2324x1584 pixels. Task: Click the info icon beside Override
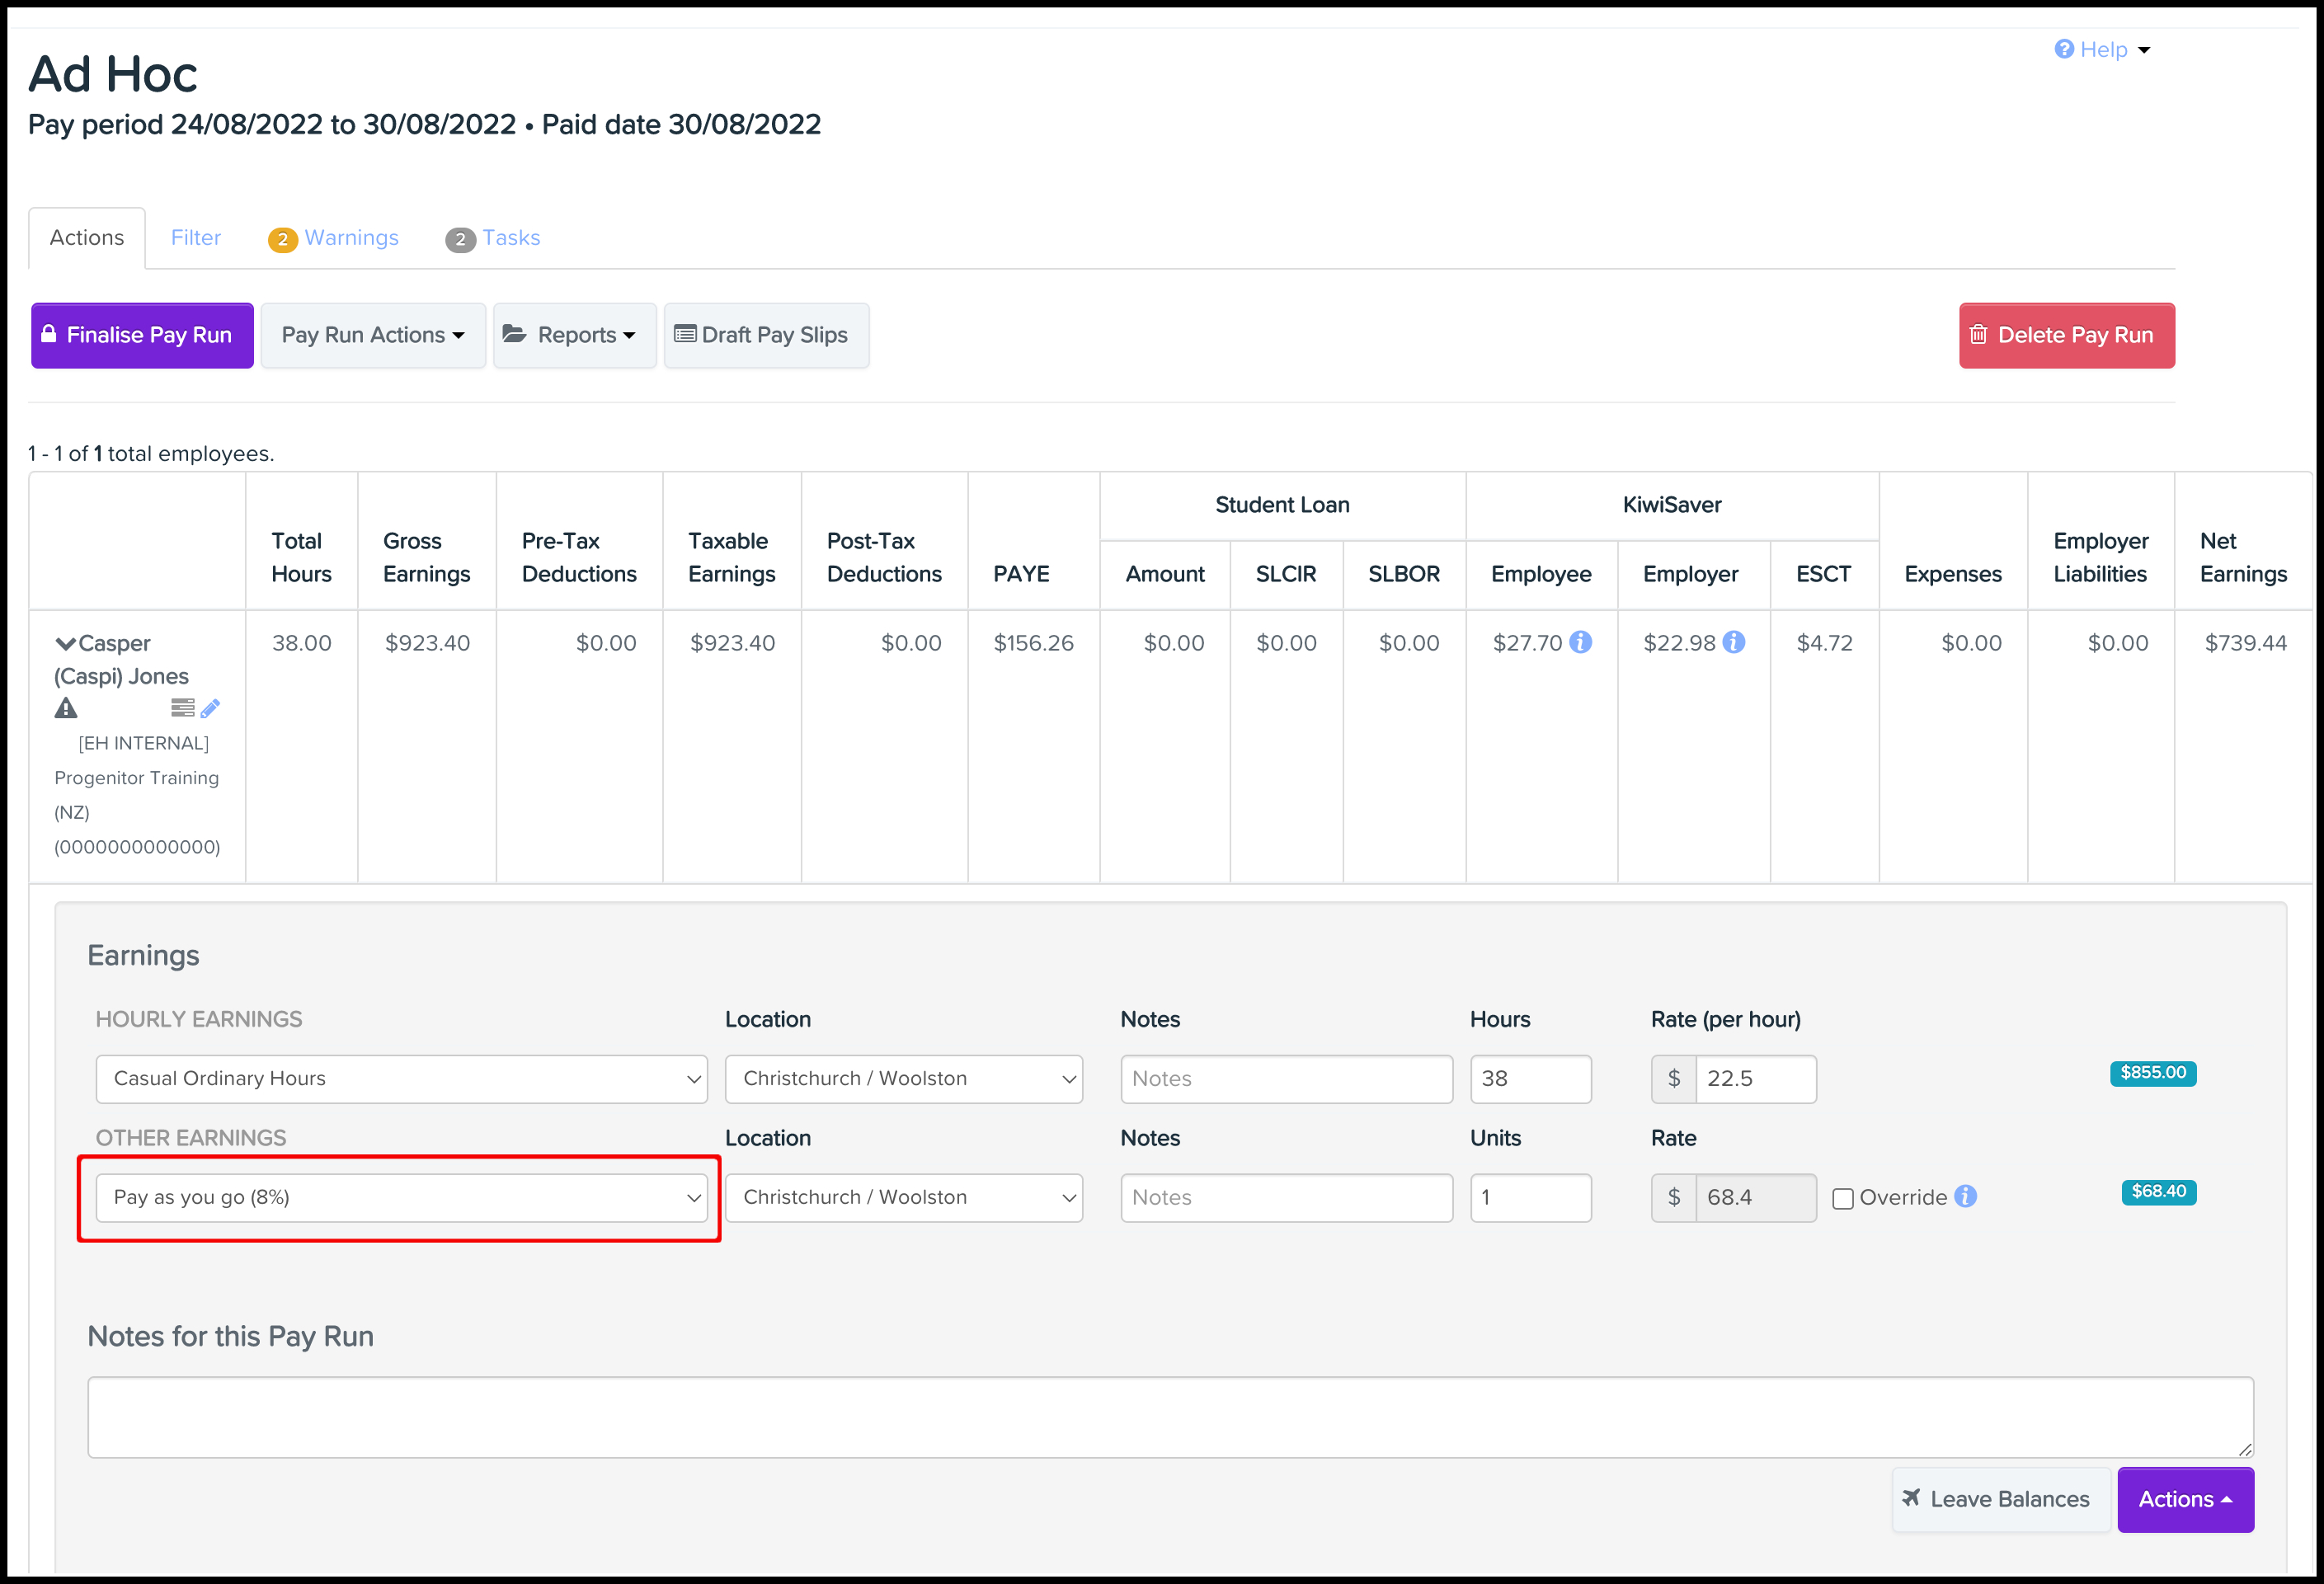tap(1966, 1197)
